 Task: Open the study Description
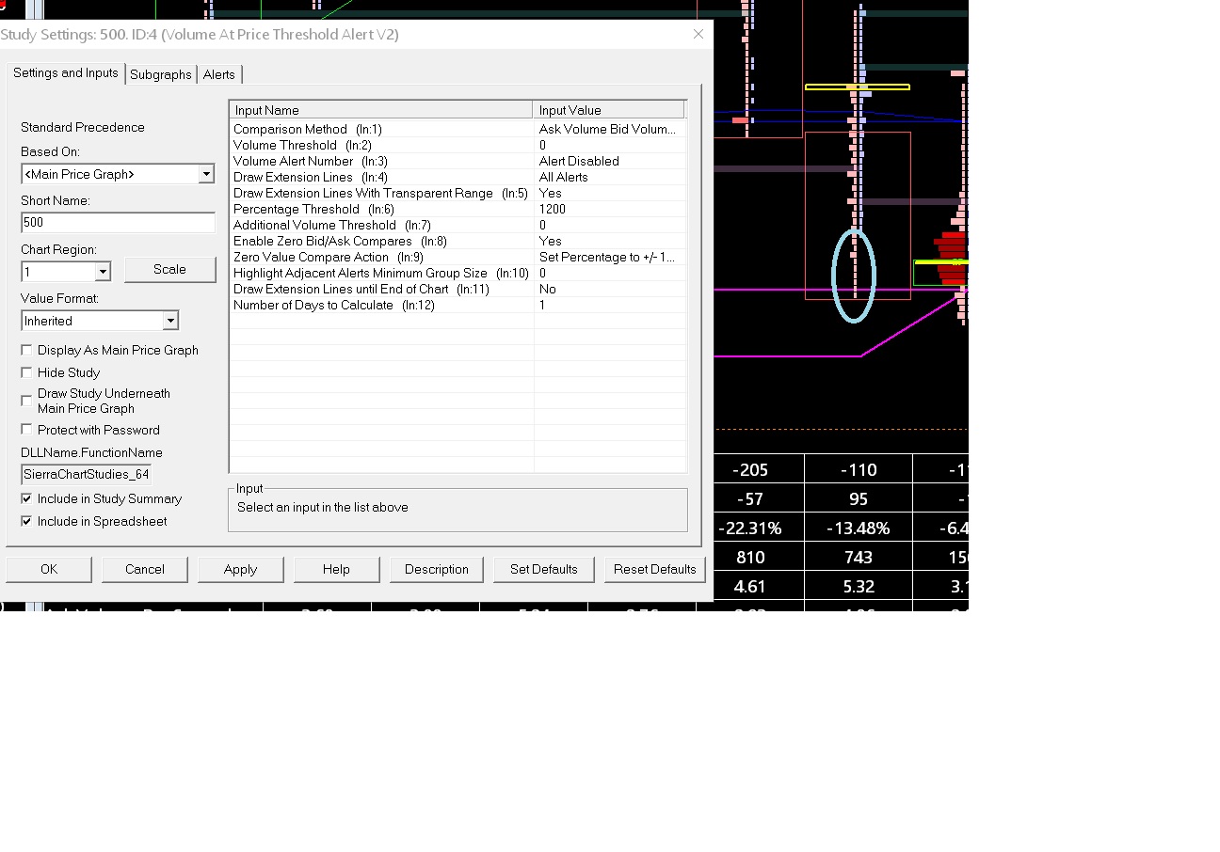tap(436, 569)
